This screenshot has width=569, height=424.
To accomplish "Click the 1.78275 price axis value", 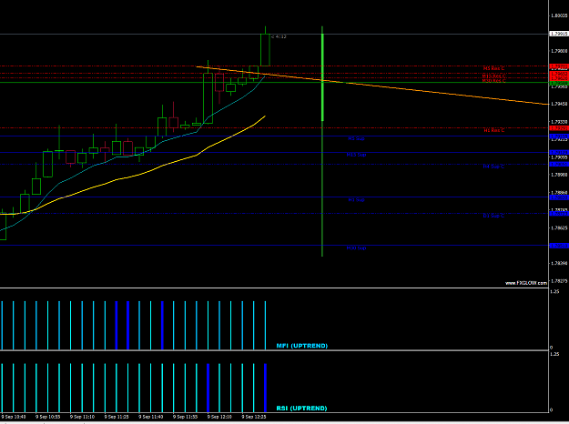I will 559,281.
